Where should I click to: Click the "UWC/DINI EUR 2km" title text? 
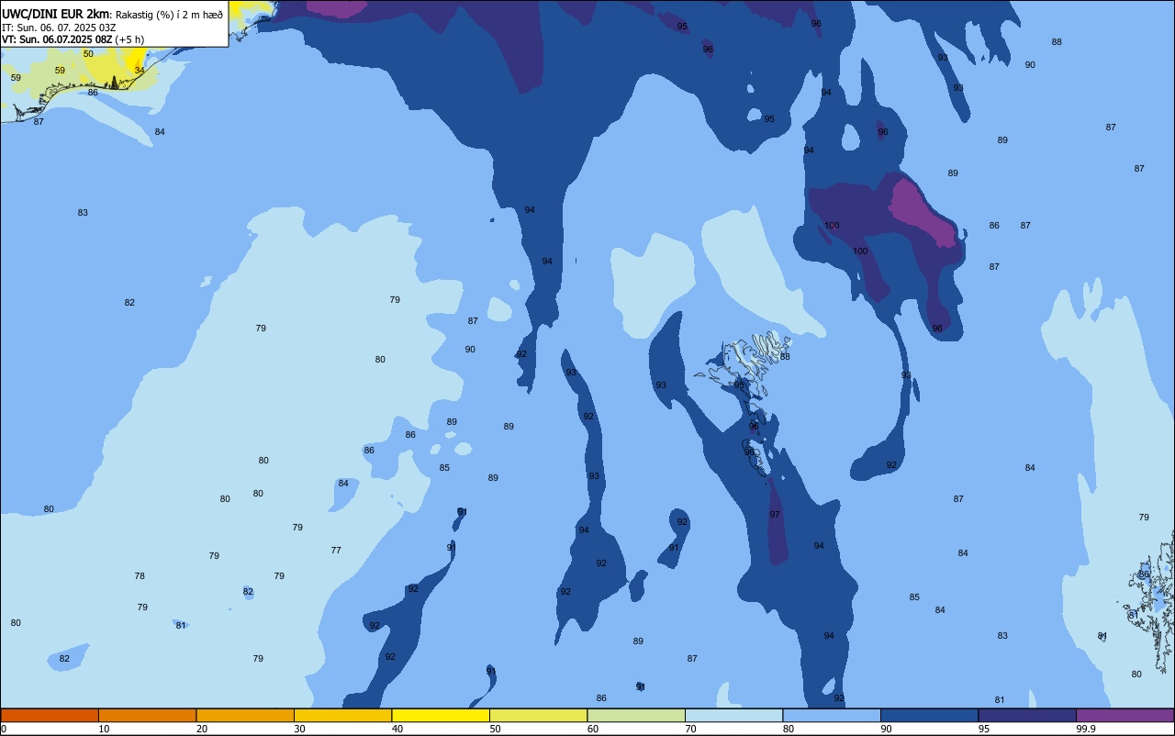[x=56, y=13]
